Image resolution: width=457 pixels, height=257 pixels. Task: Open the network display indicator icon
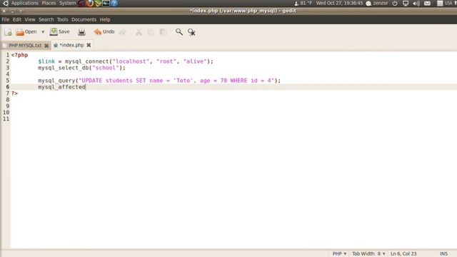coord(406,3)
